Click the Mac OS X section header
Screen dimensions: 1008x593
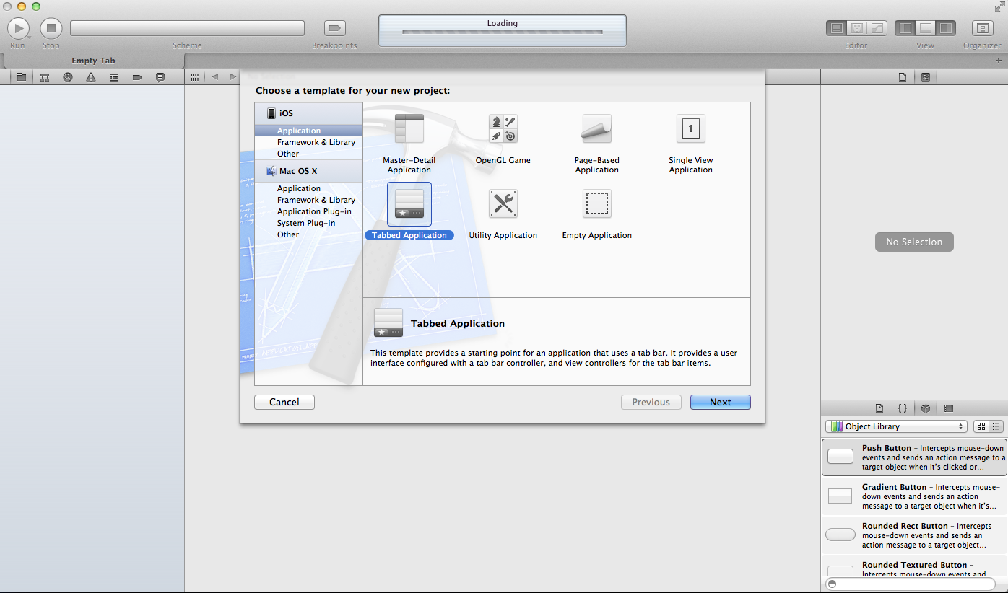pos(308,171)
